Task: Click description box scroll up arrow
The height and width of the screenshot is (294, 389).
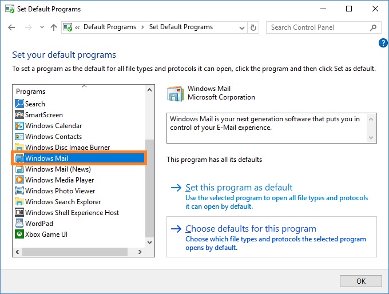Action: pyautogui.click(x=371, y=119)
